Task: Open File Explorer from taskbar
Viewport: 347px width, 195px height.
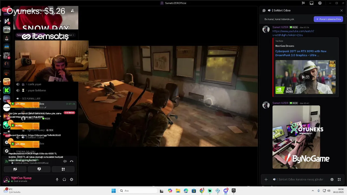Action: point(178,191)
